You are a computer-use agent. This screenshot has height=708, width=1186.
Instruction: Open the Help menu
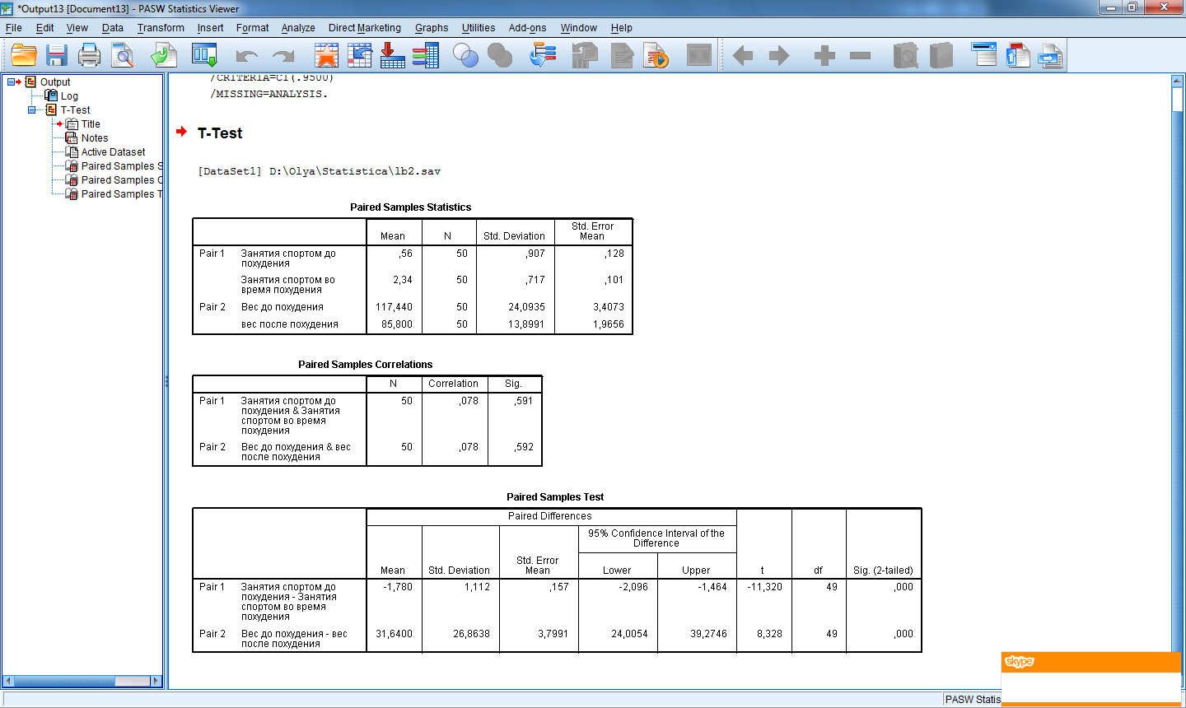click(x=622, y=27)
